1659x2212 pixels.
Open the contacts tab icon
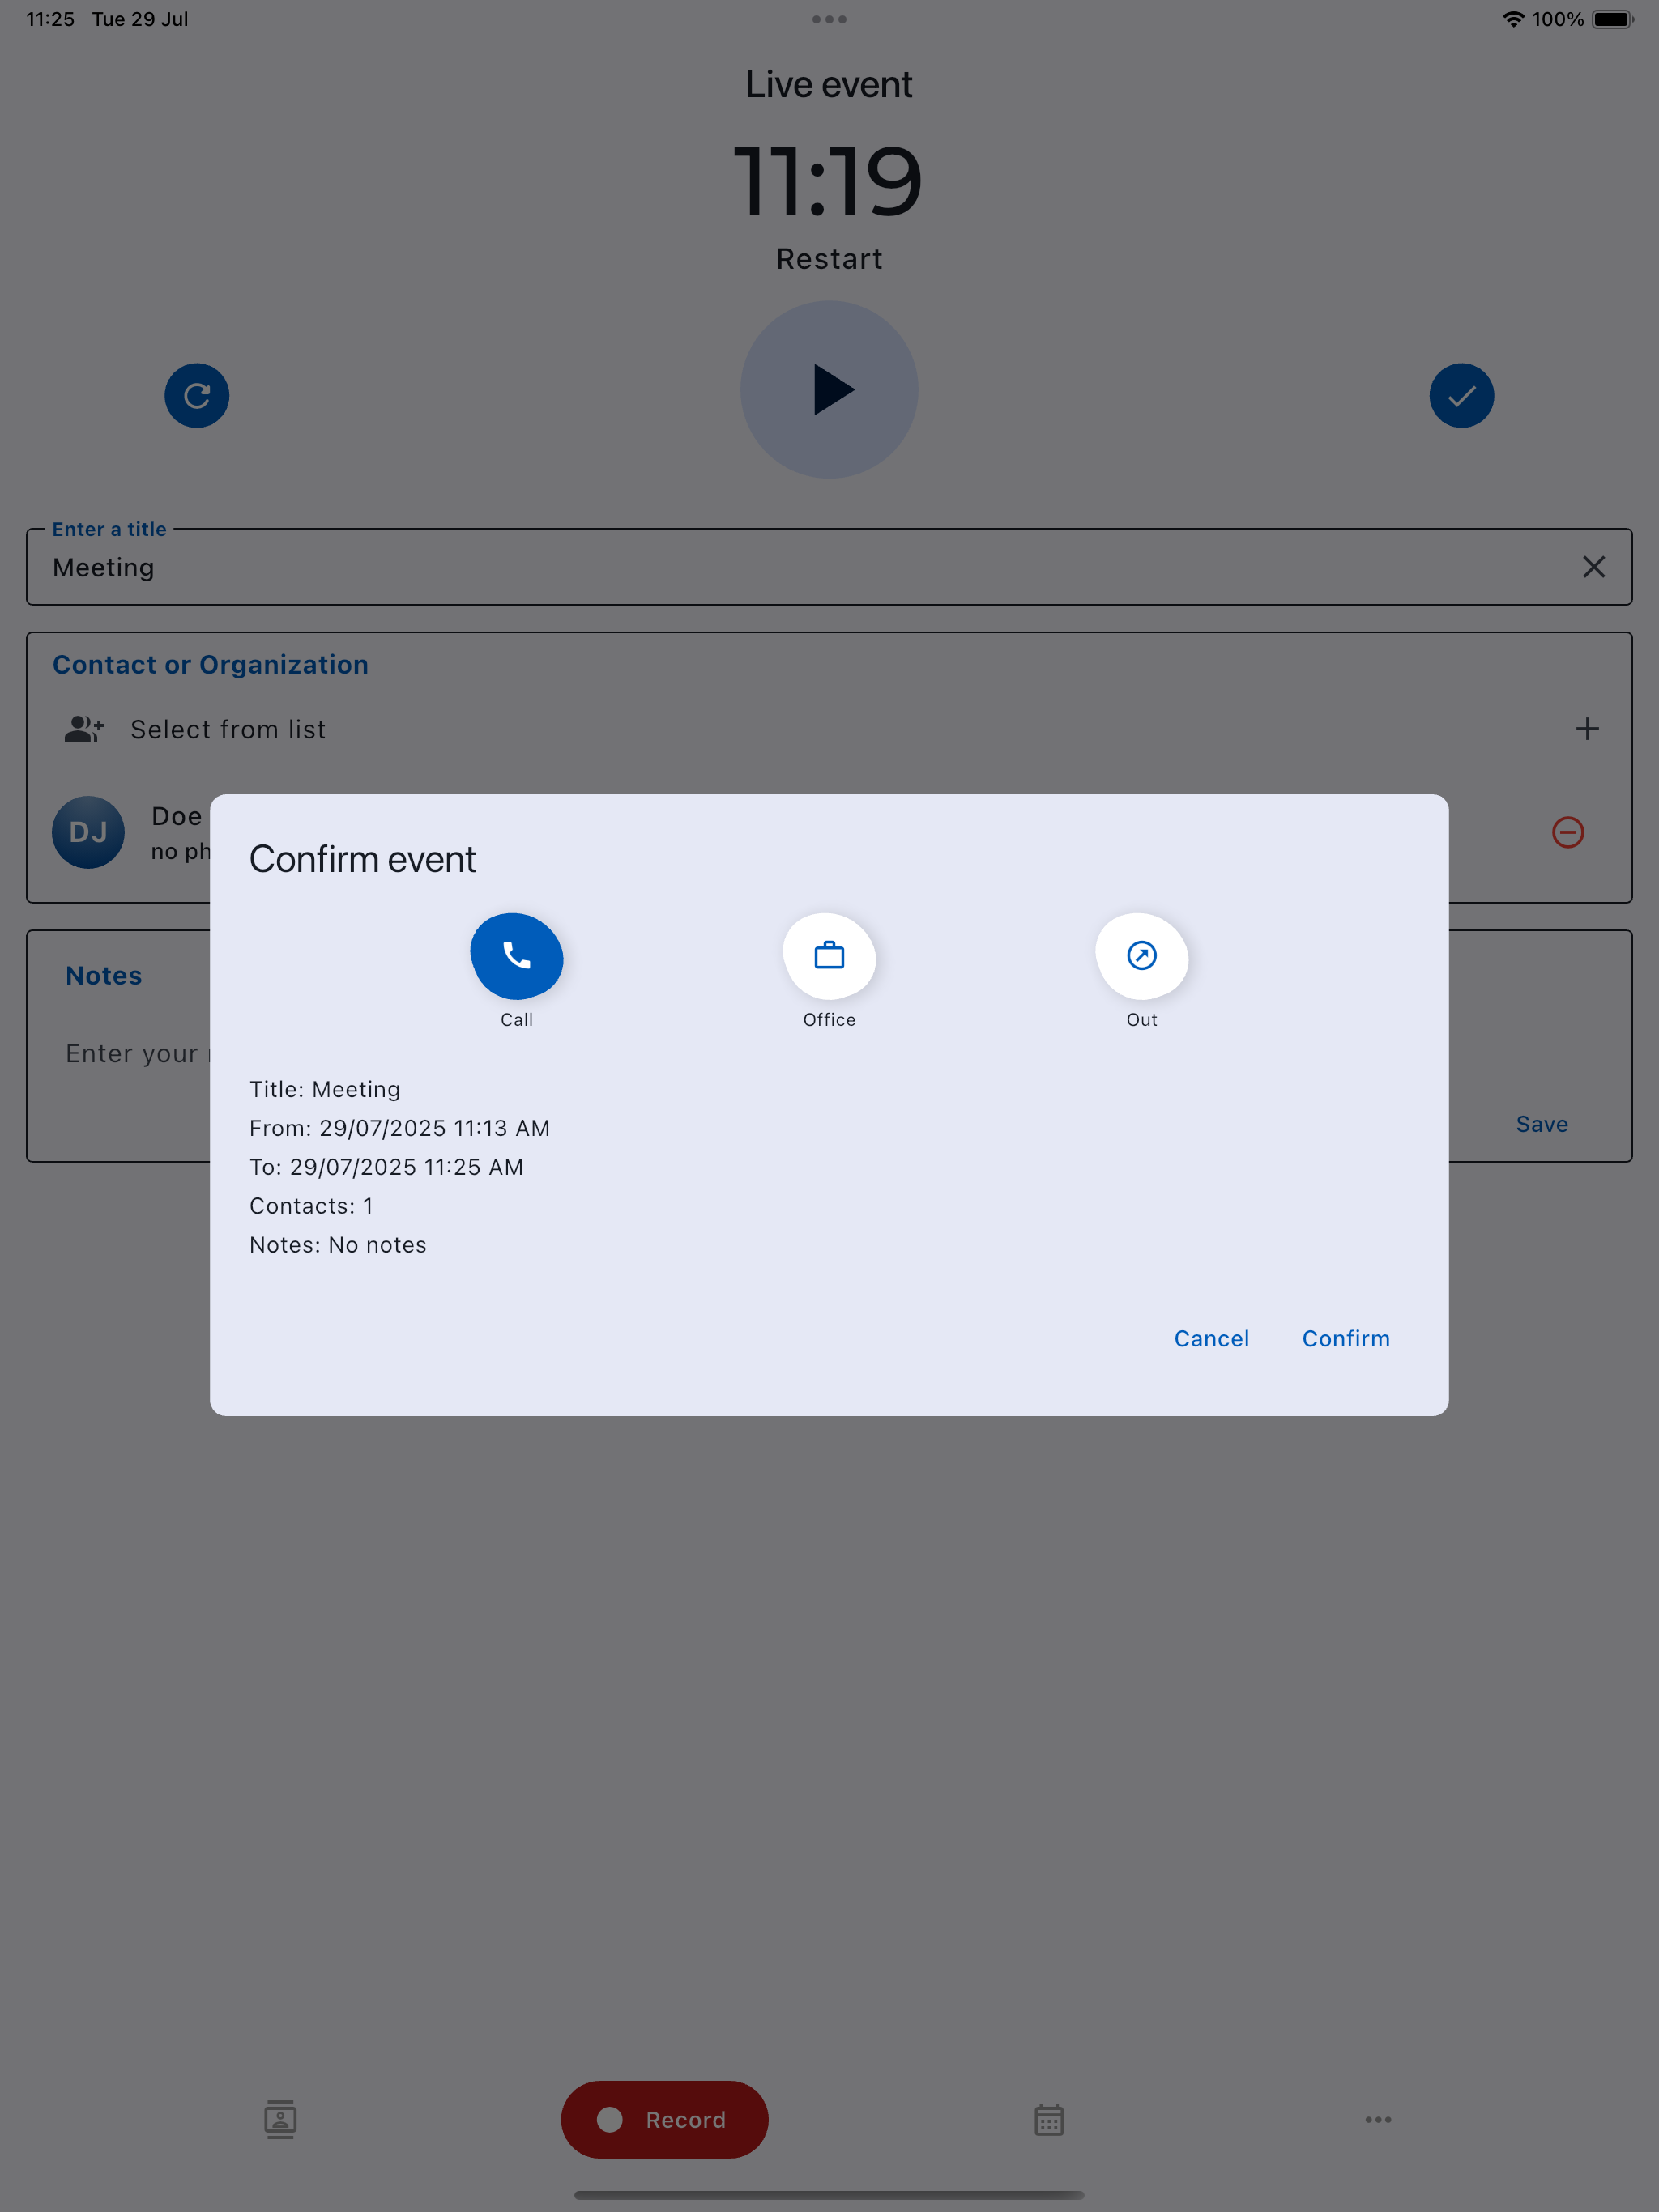(280, 2119)
